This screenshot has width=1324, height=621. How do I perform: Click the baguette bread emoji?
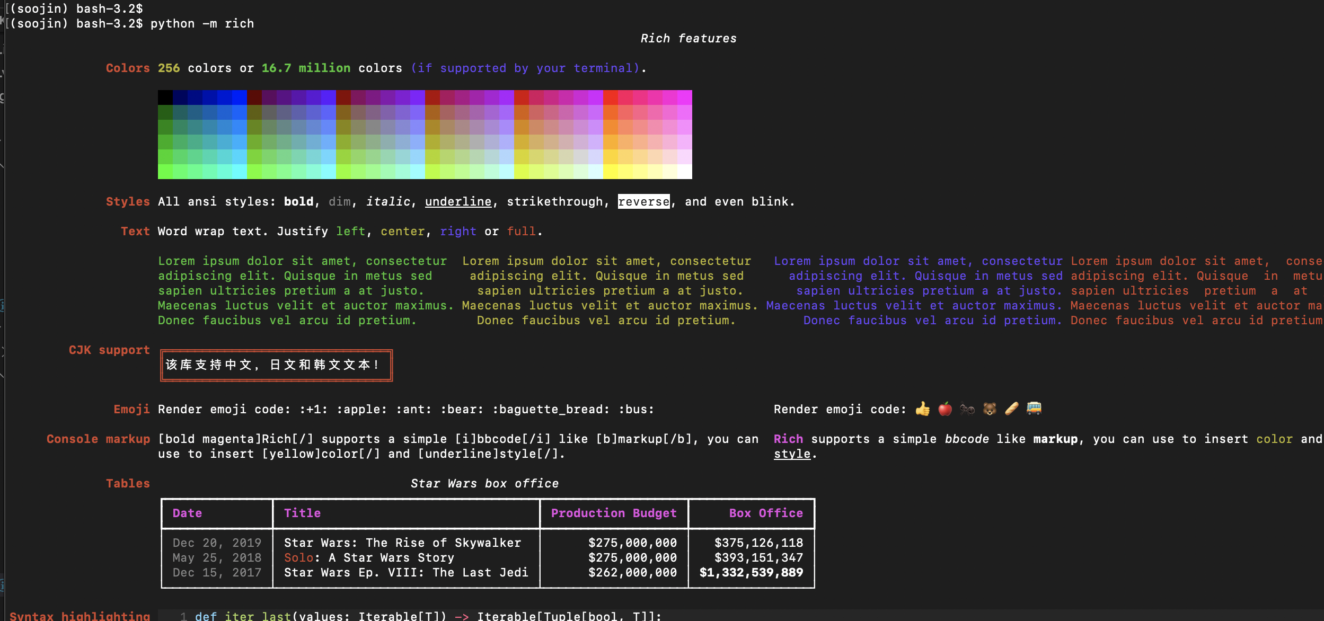click(x=1012, y=409)
